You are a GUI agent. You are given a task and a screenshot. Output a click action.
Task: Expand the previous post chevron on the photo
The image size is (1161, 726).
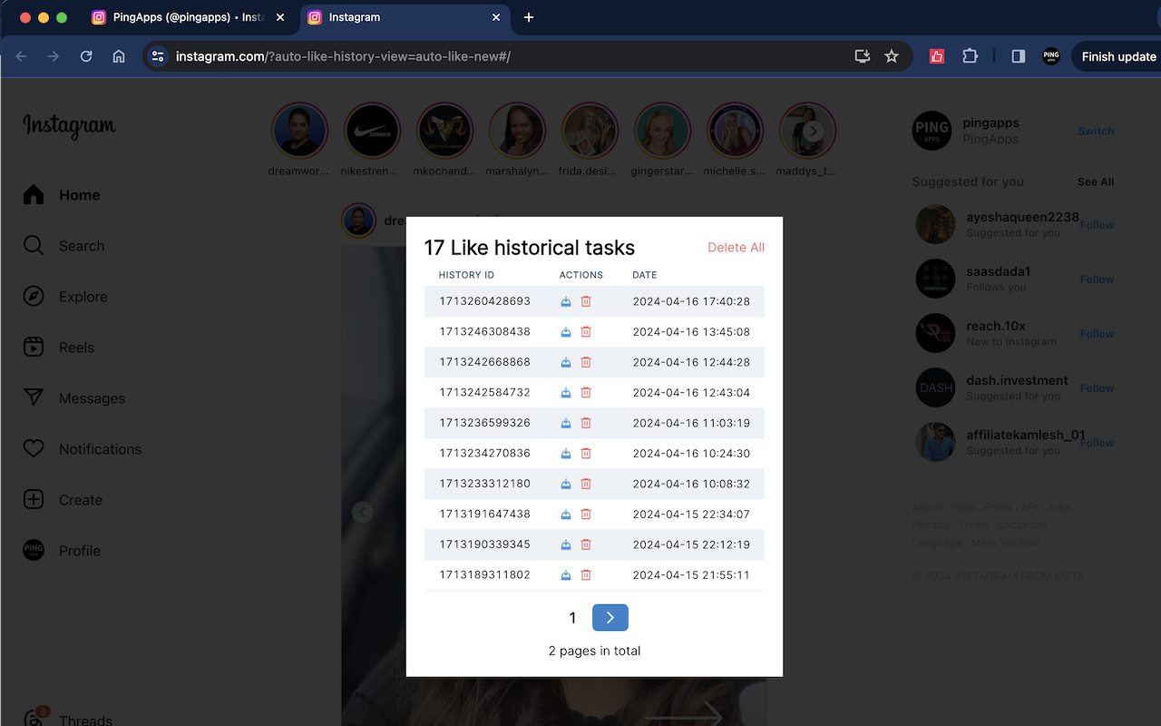[362, 512]
